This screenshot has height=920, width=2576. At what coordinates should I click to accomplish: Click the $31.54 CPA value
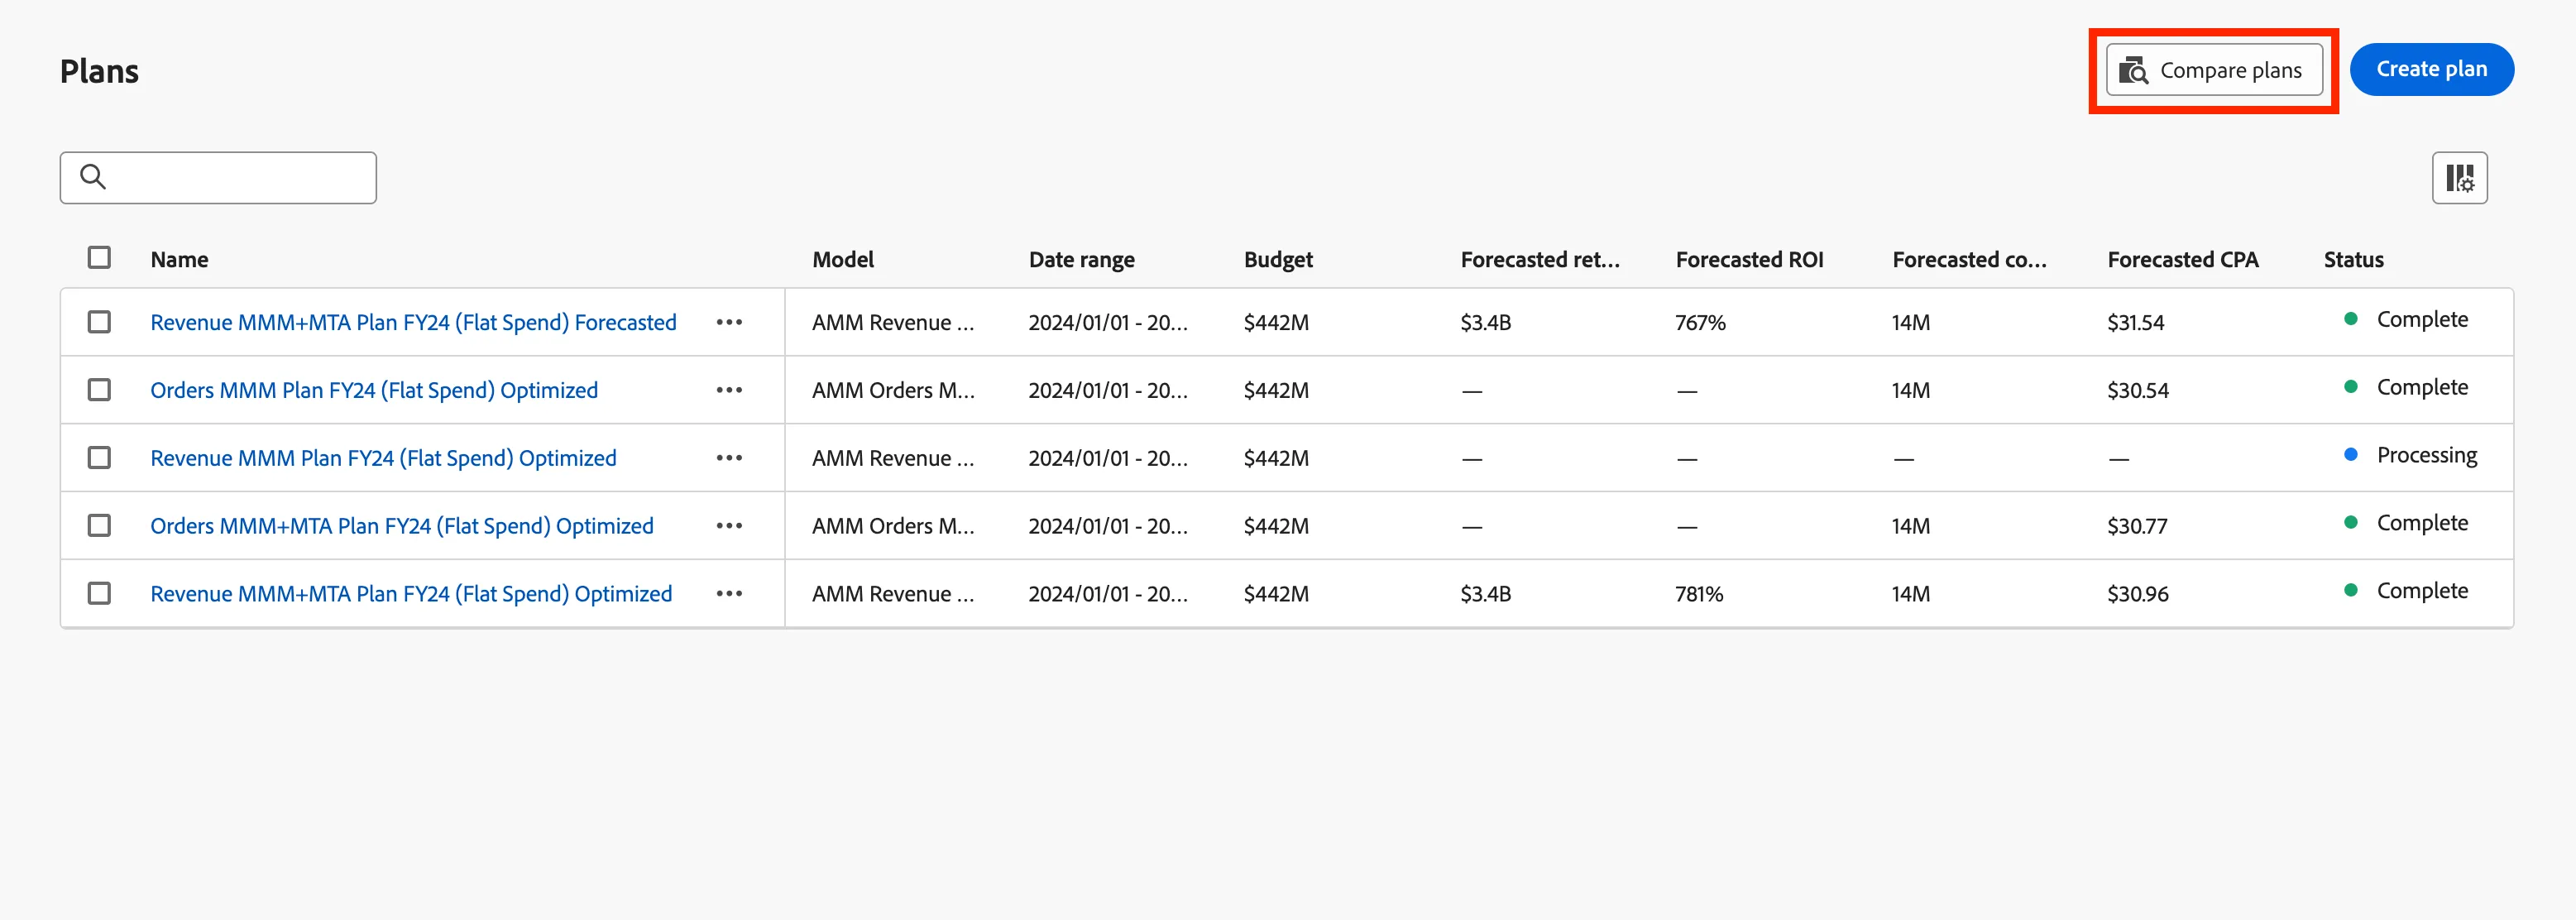click(x=2135, y=323)
